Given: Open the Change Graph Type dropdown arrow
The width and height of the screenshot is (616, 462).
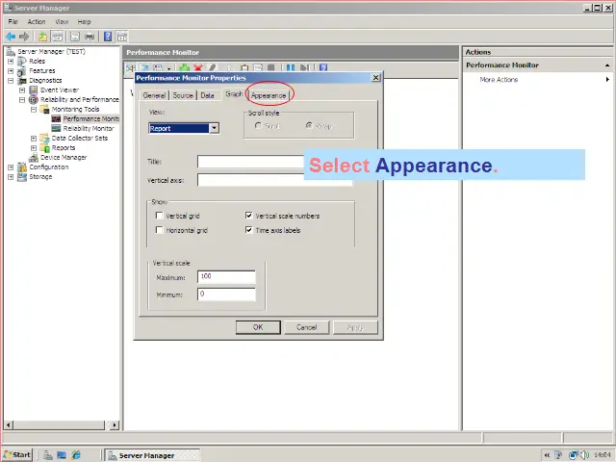Looking at the screenshot, I should pyautogui.click(x=169, y=68).
